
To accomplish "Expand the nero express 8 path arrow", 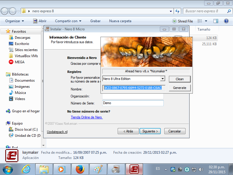I will (29, 11).
